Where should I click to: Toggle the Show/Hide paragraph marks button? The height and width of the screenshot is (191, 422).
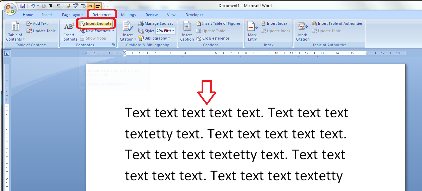pyautogui.click(x=58, y=6)
